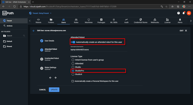Click the CANCEL button
The height and width of the screenshot is (105, 193).
point(42,90)
